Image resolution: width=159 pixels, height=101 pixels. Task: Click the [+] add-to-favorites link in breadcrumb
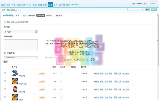tap(19, 10)
